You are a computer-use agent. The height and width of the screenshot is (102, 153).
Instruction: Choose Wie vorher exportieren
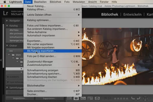[53, 44]
